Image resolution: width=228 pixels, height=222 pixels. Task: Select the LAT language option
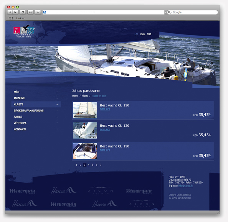(x=136, y=34)
